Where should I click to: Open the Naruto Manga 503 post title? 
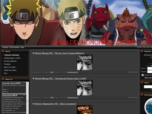coord(60,53)
